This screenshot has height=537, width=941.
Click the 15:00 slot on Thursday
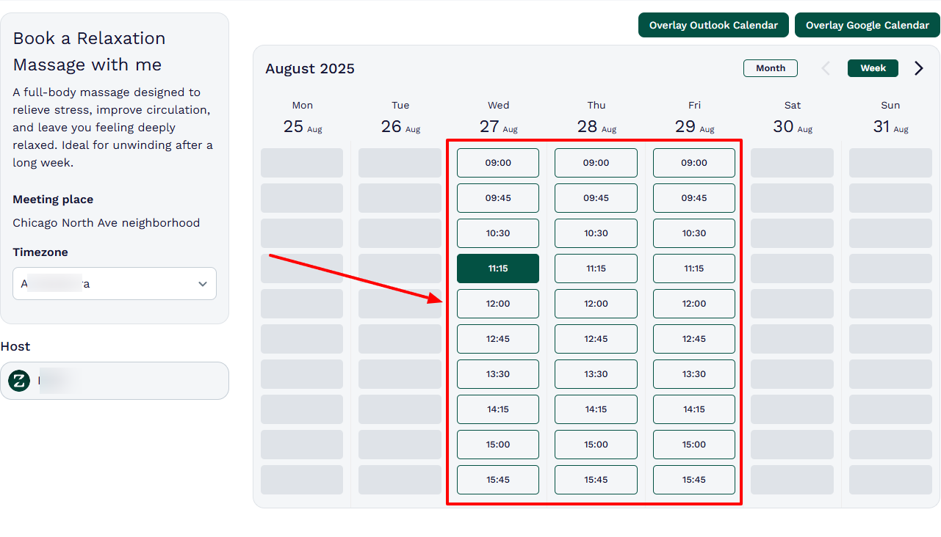pos(596,445)
